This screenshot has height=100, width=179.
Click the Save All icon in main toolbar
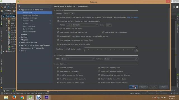pyautogui.click(x=5, y=7)
